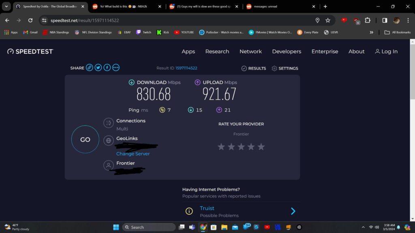
Task: Toggle the browser side panel
Action: [385, 20]
